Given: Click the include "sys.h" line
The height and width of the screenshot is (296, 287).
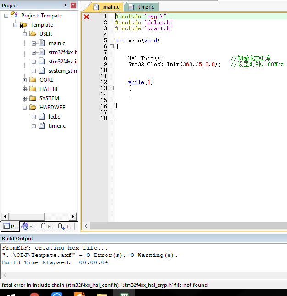Looking at the screenshot, I should [x=141, y=17].
